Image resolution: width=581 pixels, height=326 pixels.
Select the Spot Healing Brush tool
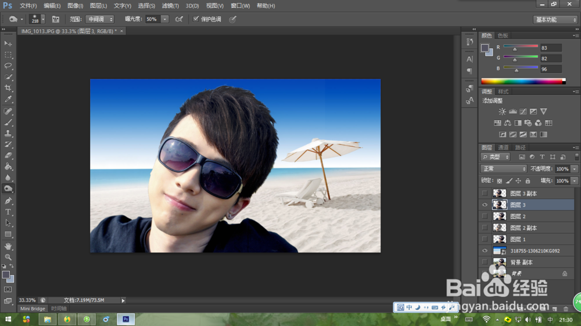[x=8, y=111]
